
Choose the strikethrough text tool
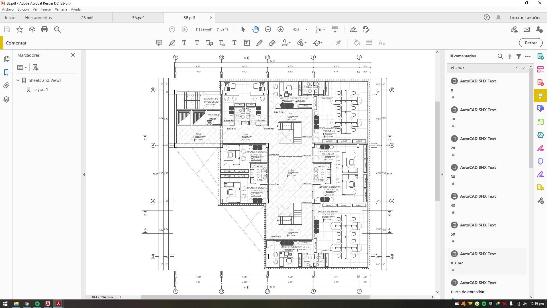[197, 43]
